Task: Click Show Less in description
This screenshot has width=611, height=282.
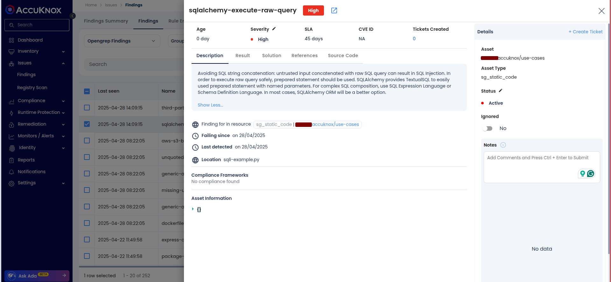Action: [x=210, y=105]
